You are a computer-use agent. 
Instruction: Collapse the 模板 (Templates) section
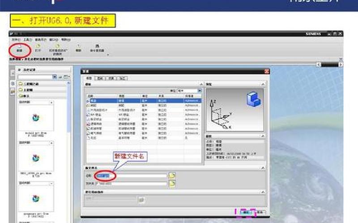point(201,84)
